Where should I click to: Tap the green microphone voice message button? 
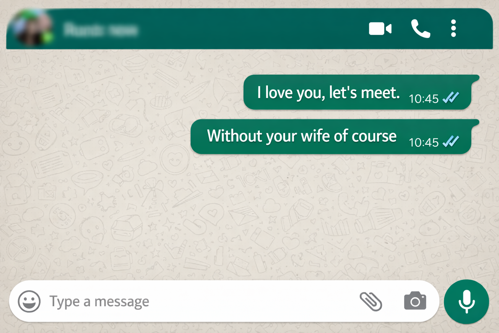[x=467, y=301]
